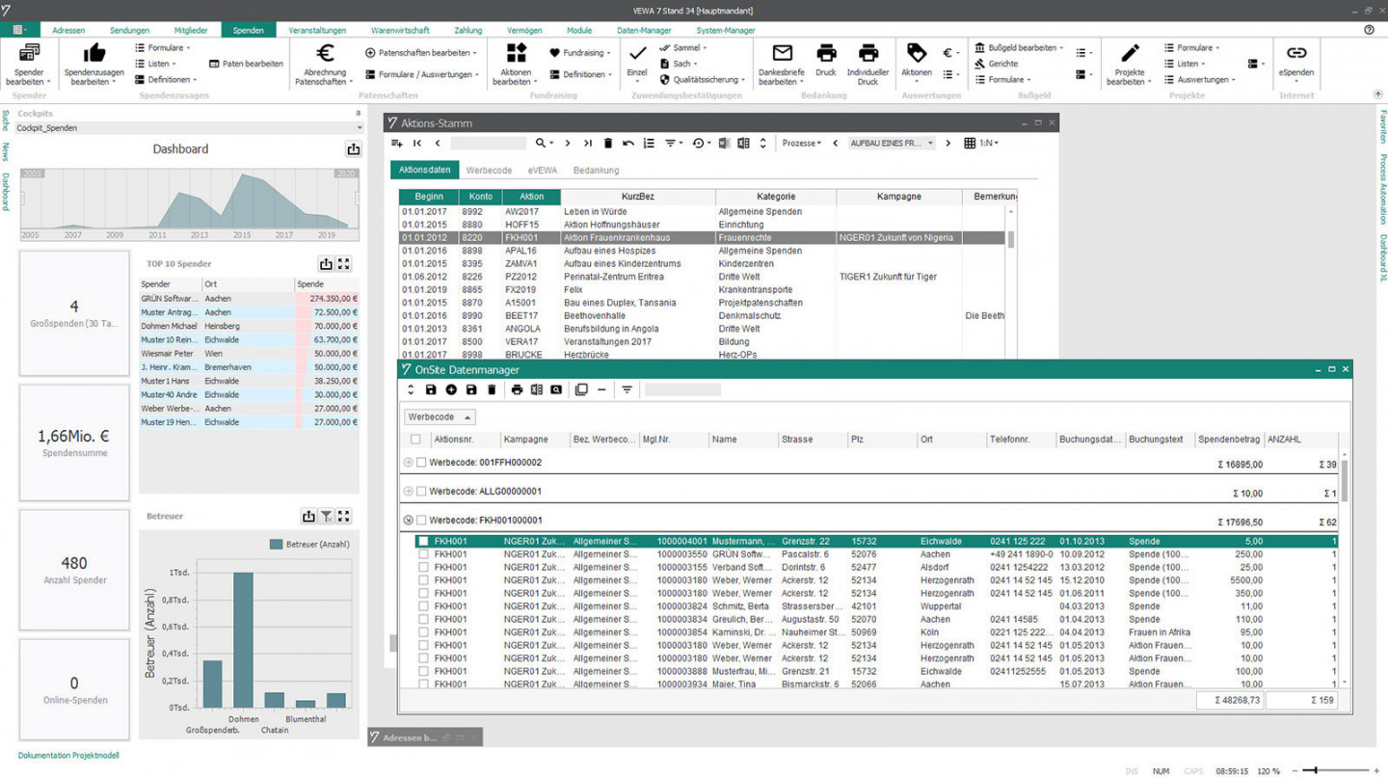Click the add-circle icon in OnSite Datenmanager
Image resolution: width=1388 pixels, height=777 pixels.
coord(450,389)
